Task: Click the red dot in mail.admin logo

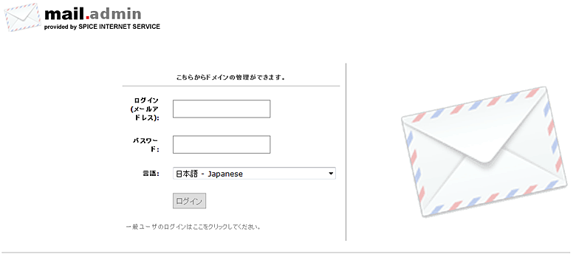Action: click(x=87, y=17)
